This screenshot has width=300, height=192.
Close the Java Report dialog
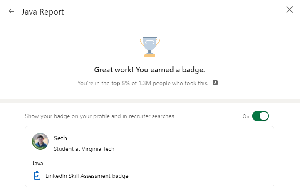point(290,10)
